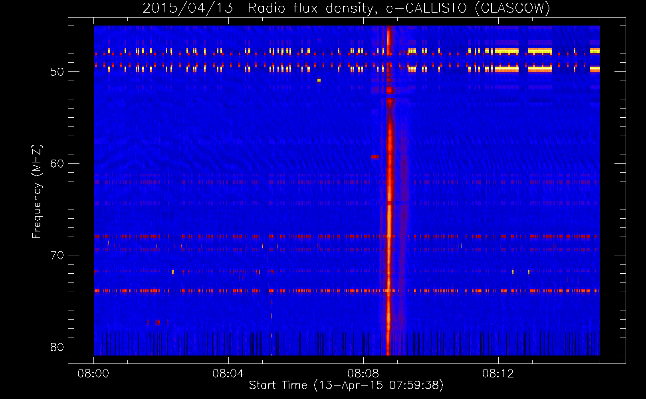Click the small yellow dot near 51 MHz
Screen dimensions: 646x399
click(x=319, y=81)
